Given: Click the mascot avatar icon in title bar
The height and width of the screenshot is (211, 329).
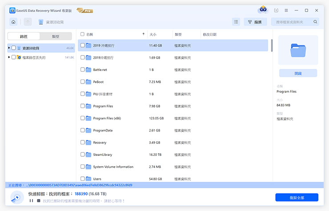Looking at the screenshot, I should (x=263, y=10).
